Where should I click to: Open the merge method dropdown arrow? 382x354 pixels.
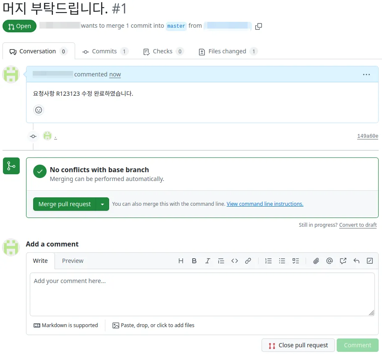tap(102, 204)
